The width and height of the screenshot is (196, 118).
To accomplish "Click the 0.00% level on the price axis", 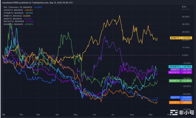I will tap(185, 55).
